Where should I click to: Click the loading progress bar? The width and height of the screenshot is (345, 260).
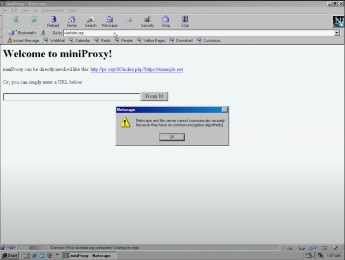[x=33, y=248]
